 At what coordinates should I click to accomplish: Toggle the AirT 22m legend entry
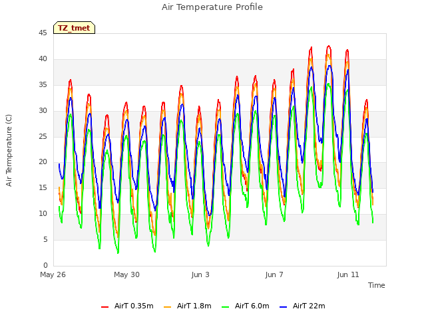click(x=302, y=306)
